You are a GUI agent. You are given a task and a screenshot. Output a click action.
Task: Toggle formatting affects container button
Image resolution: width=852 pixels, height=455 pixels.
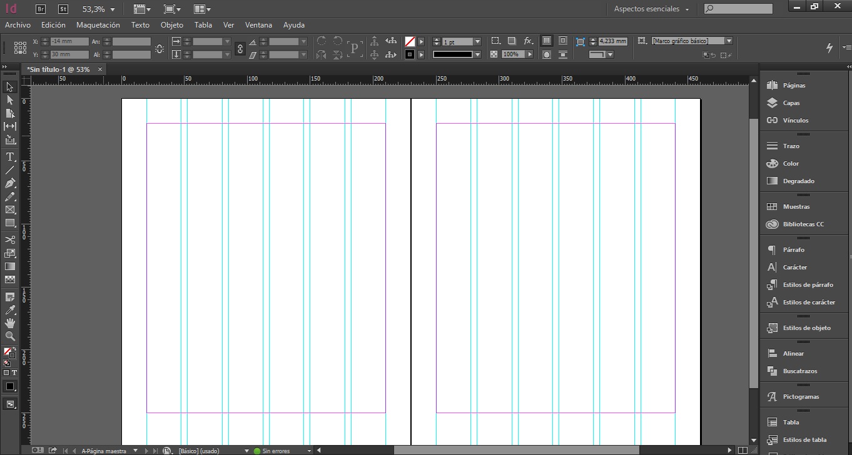pyautogui.click(x=6, y=372)
